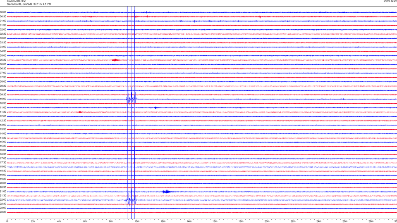Click the 0 origin label on time axis
The height and width of the screenshot is (223, 397).
[7, 221]
